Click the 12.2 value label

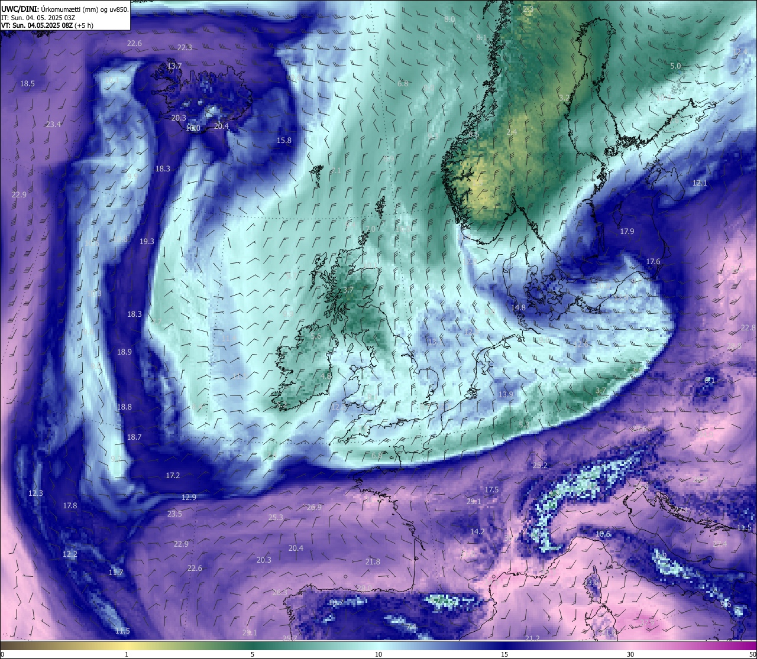pos(70,554)
